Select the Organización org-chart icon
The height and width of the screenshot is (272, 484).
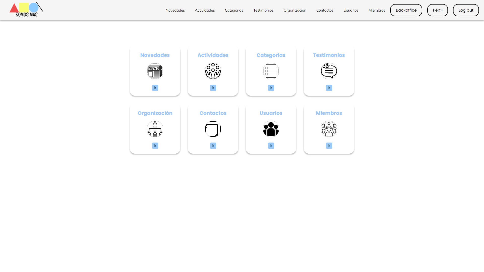click(x=155, y=129)
